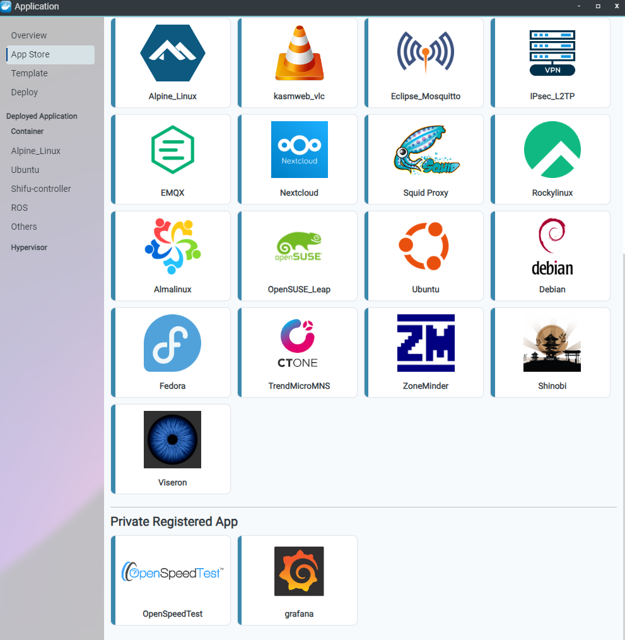Open the Container sidebar entry
This screenshot has height=640, width=625.
27,131
